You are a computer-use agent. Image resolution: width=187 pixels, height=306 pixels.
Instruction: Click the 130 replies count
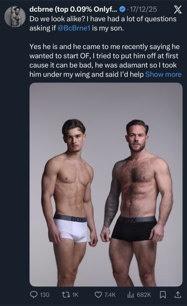point(45,295)
